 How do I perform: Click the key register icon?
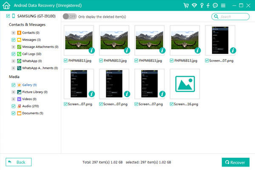click(x=201, y=6)
